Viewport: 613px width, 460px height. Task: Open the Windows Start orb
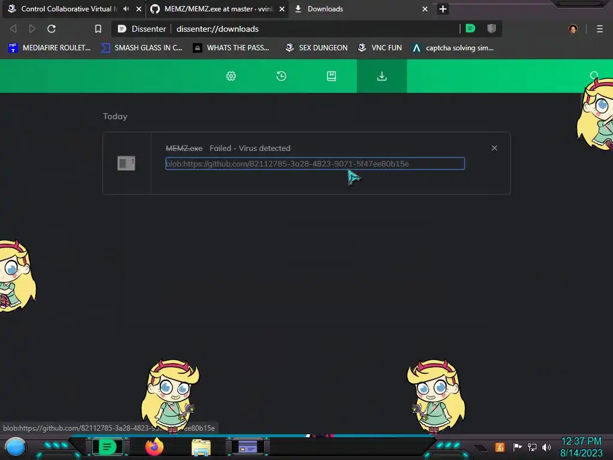(x=16, y=447)
